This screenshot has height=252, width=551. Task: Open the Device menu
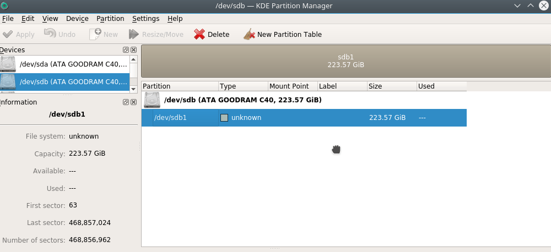tap(77, 18)
